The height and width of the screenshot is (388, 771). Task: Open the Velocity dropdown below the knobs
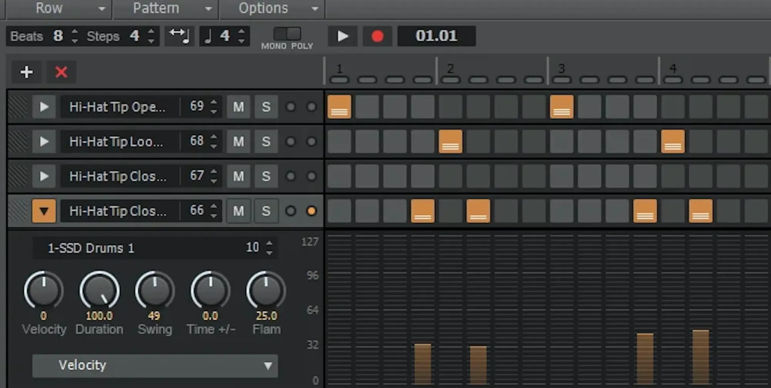[155, 365]
